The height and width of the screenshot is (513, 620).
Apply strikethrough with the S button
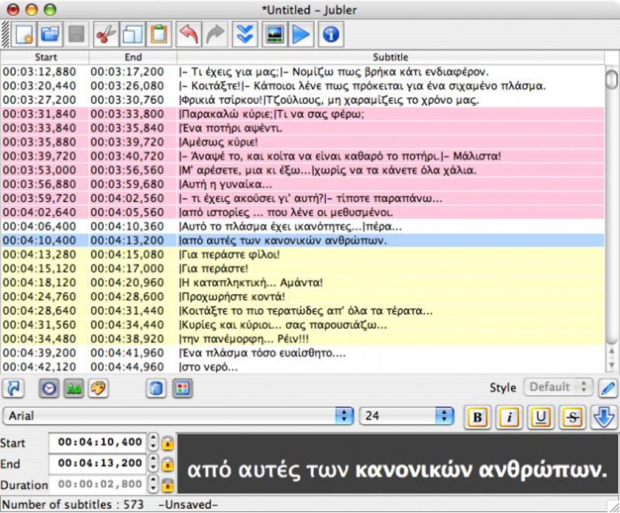coord(573,417)
